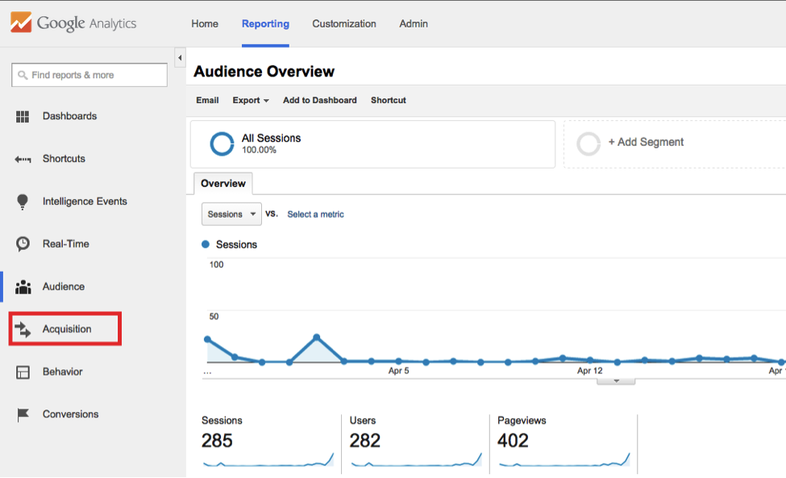The image size is (786, 478).
Task: Open Acquisition via its arrow icon
Action: [x=23, y=329]
